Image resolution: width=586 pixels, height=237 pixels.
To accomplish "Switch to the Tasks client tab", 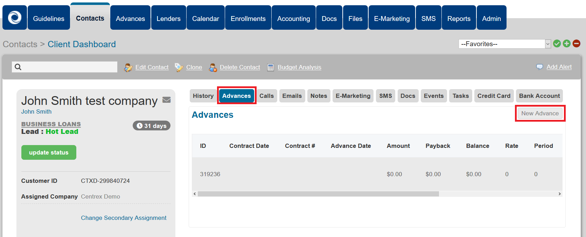I will [461, 96].
